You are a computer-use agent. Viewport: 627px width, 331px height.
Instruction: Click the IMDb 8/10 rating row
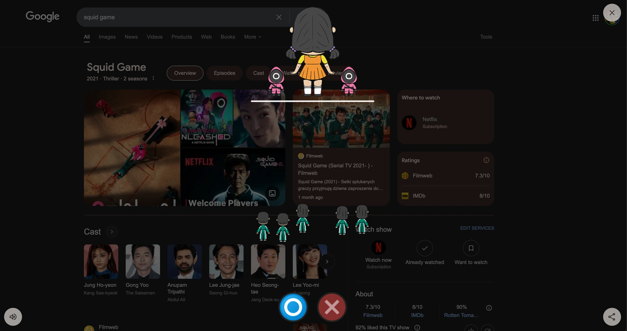(x=445, y=196)
